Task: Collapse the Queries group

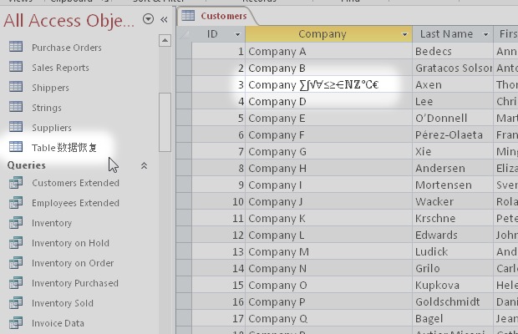Action: click(144, 165)
